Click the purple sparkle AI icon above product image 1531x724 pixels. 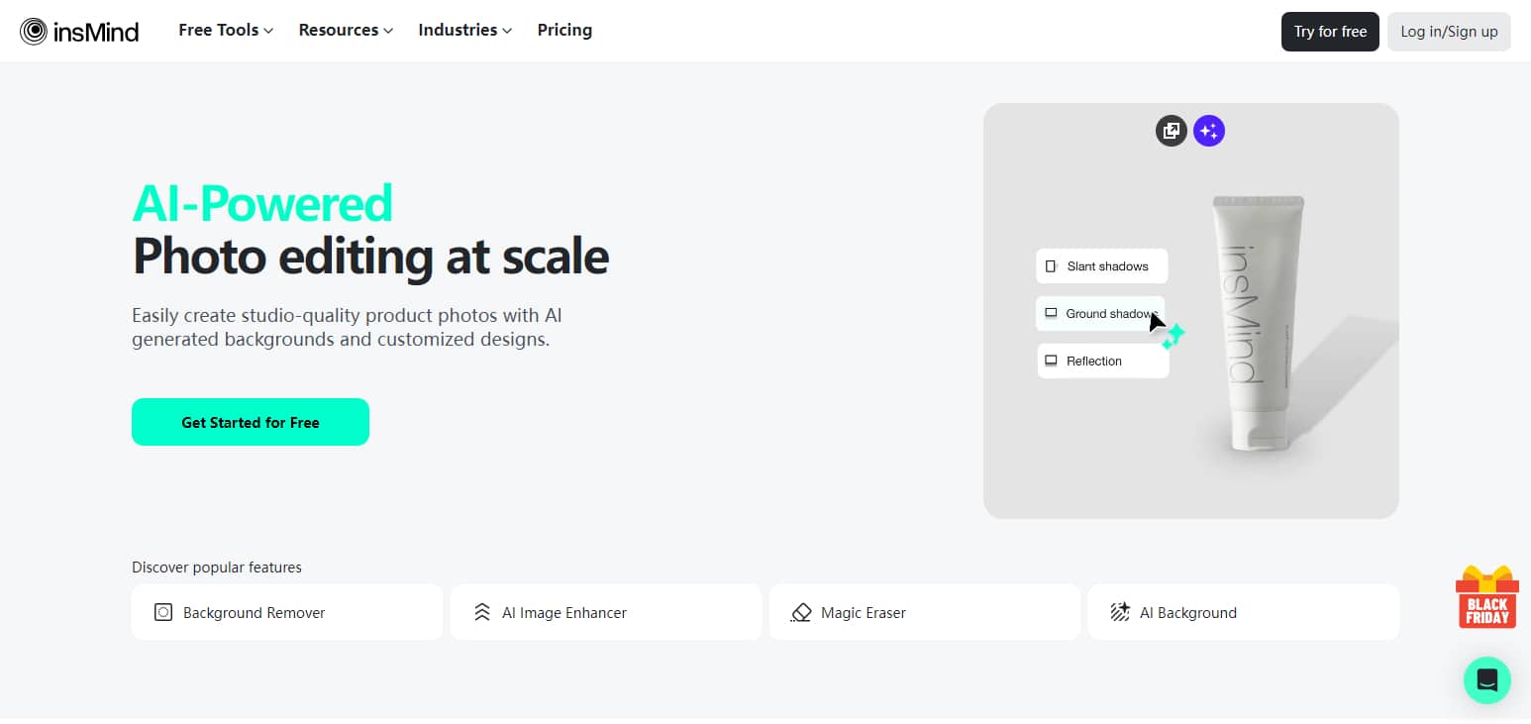click(1208, 130)
